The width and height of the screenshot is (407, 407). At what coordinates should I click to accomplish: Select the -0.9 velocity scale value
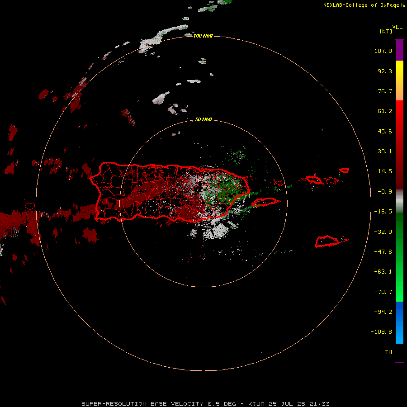(385, 192)
